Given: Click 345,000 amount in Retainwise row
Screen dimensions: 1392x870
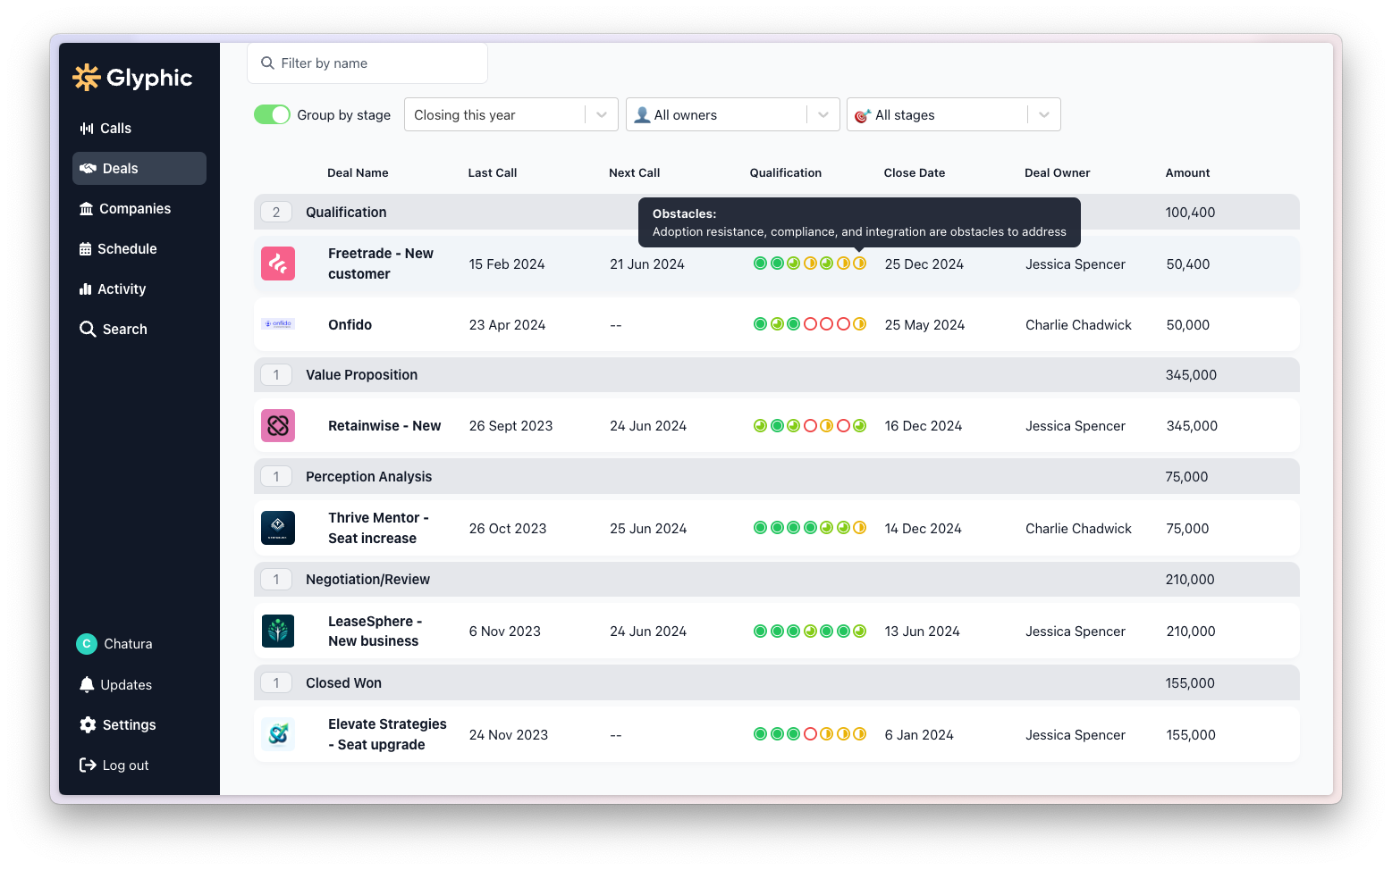Looking at the screenshot, I should pyautogui.click(x=1193, y=426).
